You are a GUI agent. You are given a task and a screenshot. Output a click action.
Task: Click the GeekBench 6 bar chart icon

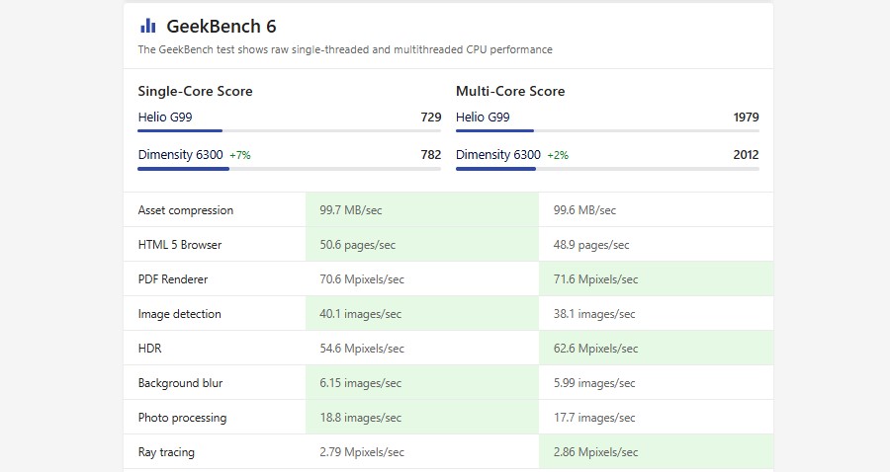coord(147,26)
